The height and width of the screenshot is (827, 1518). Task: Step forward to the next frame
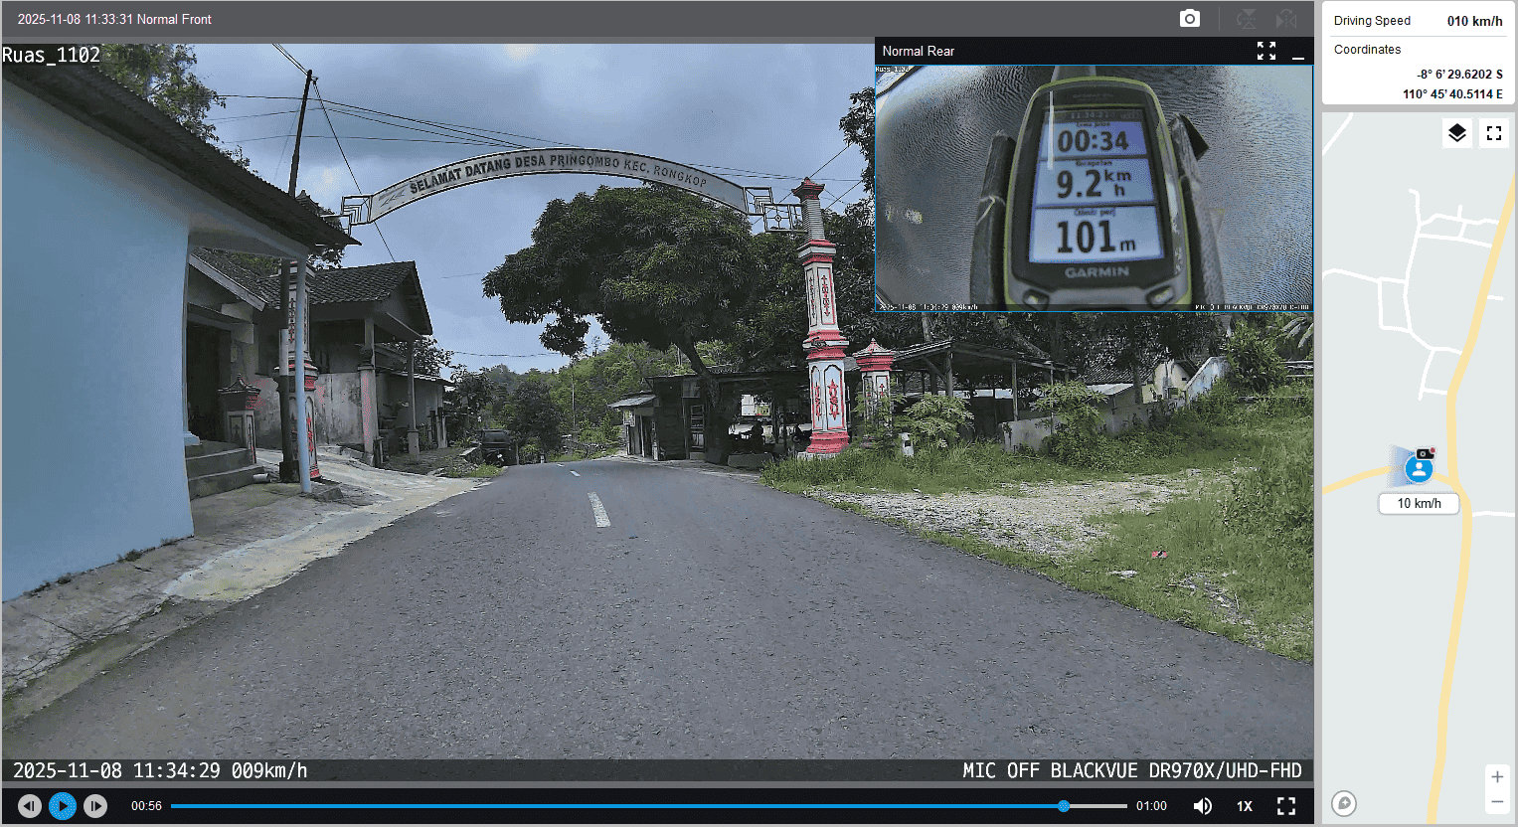click(x=95, y=806)
